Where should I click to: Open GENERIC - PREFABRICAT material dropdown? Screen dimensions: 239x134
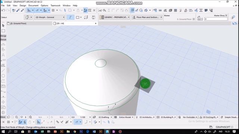[x=115, y=17]
